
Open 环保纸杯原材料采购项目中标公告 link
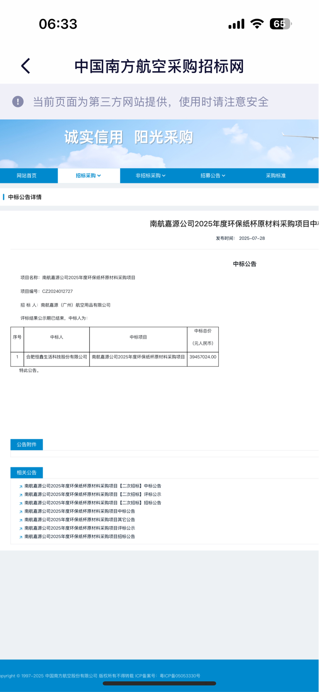(80, 511)
